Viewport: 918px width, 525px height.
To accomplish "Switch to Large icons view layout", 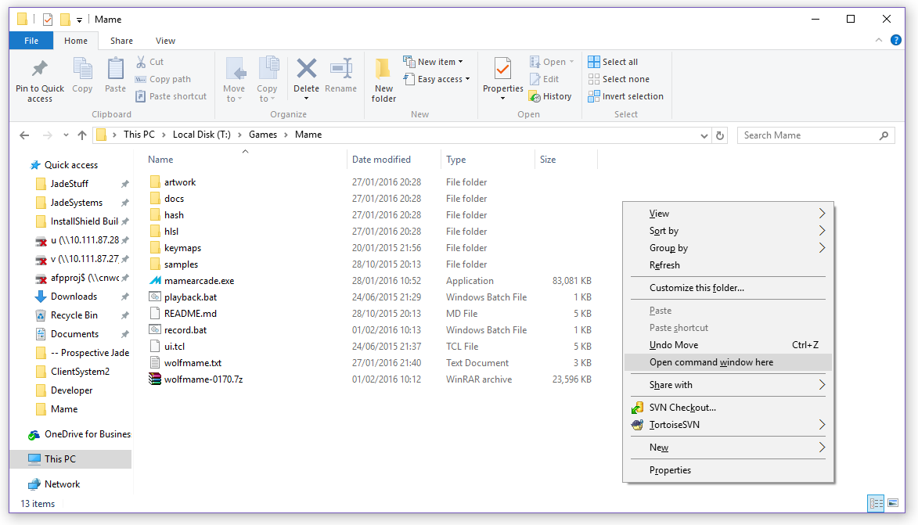I will click(893, 503).
